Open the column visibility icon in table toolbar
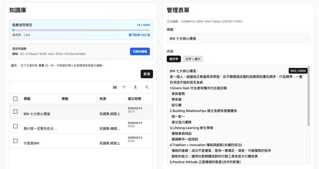The height and width of the screenshot is (169, 319). tap(115, 87)
